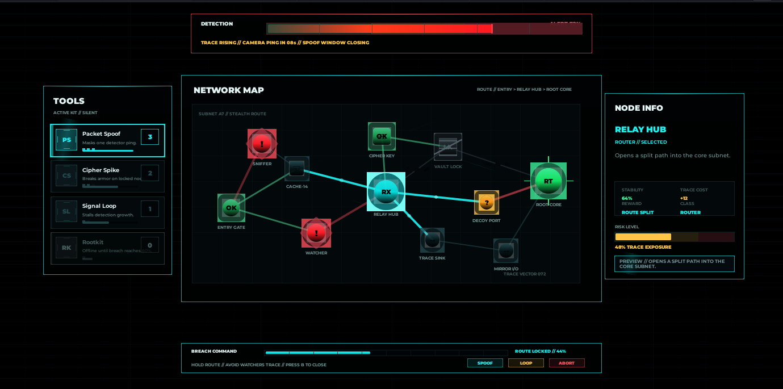Click the 'NODE INFO' panel heading
This screenshot has width=783, height=389.
[639, 108]
